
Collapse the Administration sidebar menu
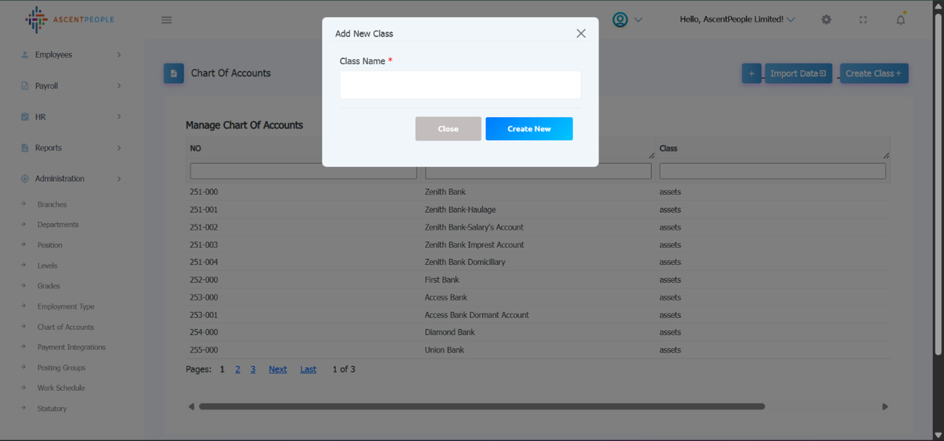(71, 179)
